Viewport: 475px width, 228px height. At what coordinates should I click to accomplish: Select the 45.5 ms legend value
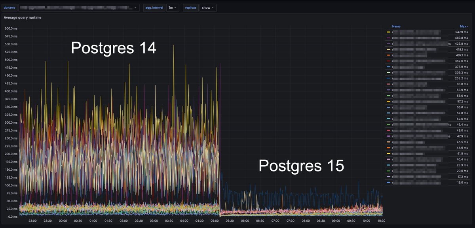pyautogui.click(x=463, y=142)
